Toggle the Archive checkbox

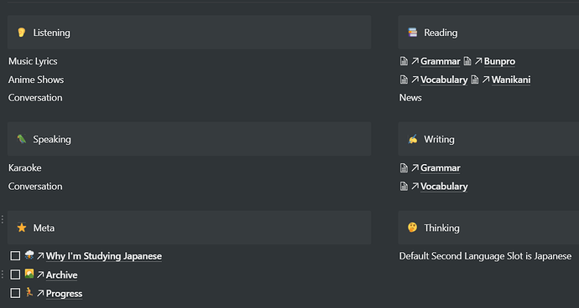click(15, 275)
